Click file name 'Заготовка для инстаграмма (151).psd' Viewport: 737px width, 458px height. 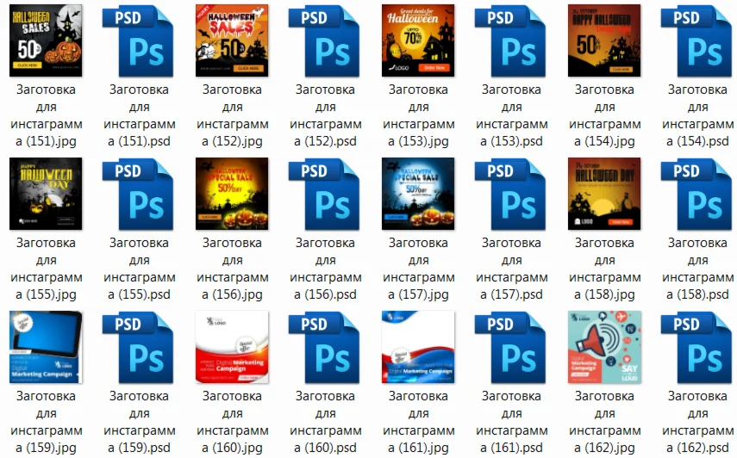point(139,115)
